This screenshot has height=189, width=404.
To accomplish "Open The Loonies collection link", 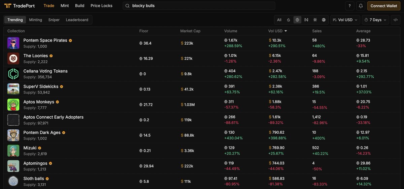I will click(36, 56).
